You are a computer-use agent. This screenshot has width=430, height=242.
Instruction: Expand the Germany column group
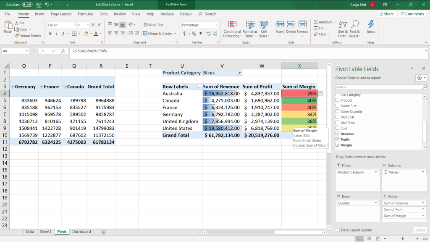click(x=13, y=87)
